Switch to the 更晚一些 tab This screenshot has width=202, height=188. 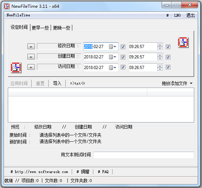pos(61,28)
